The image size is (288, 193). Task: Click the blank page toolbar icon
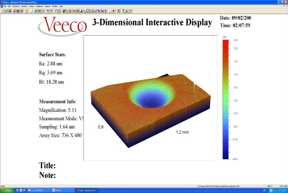point(26,11)
